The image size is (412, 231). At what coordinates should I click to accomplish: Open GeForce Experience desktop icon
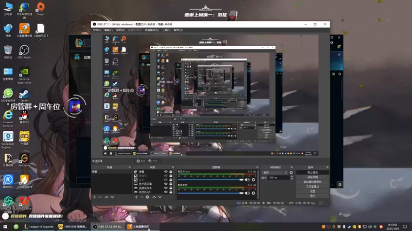(24, 75)
